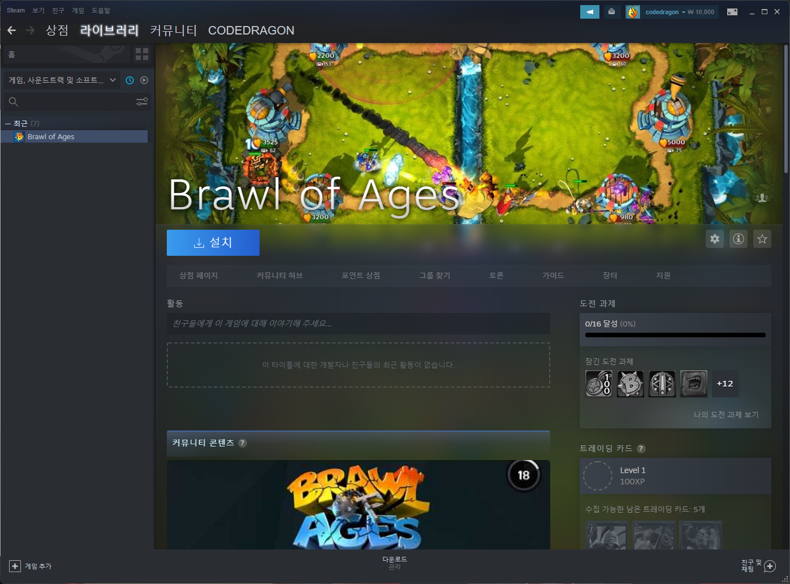Open 가이드 link
This screenshot has height=584, width=790.
point(553,276)
